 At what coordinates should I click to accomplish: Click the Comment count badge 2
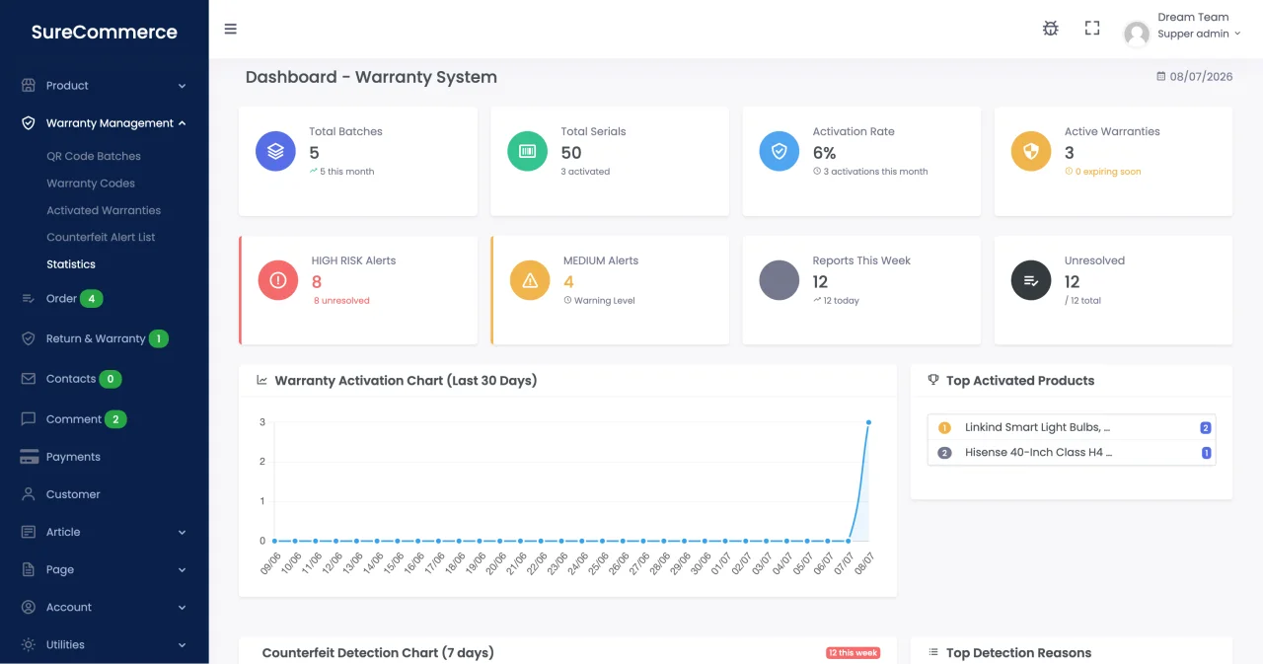point(115,419)
